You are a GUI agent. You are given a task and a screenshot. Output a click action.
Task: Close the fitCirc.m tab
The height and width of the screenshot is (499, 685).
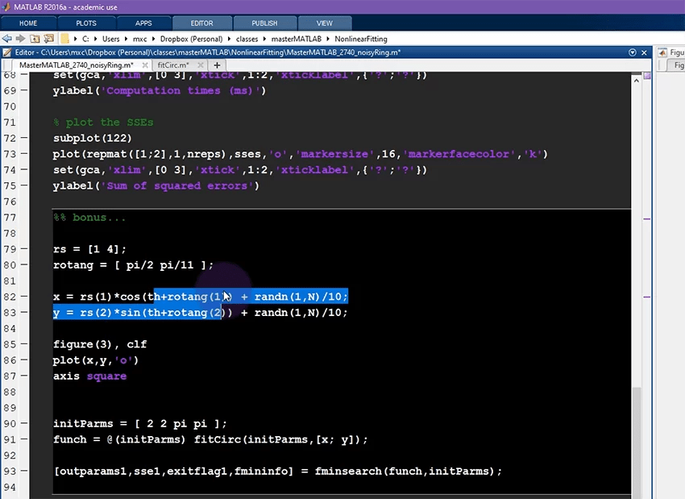click(x=200, y=64)
